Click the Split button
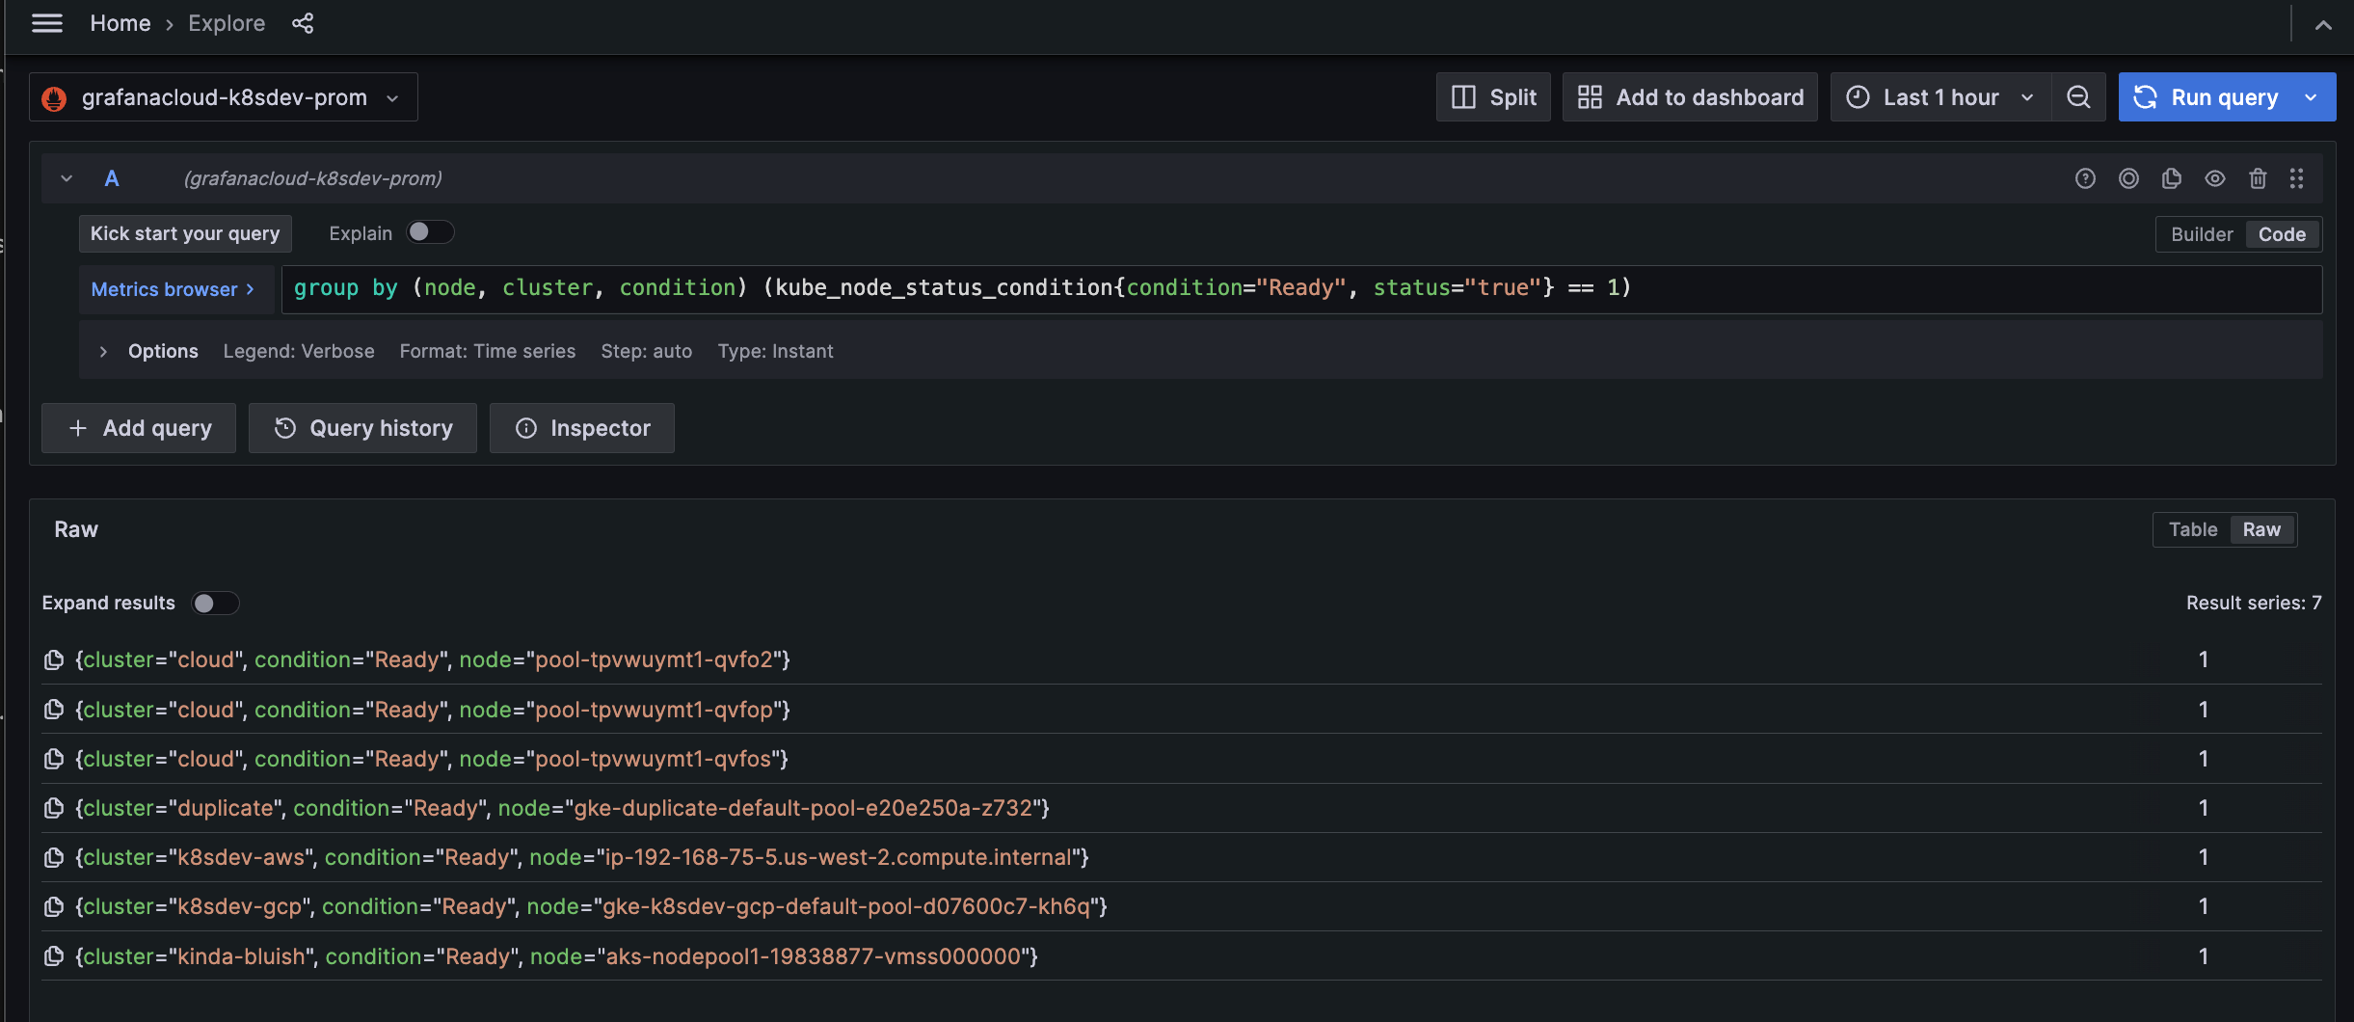The height and width of the screenshot is (1022, 2354). click(x=1493, y=97)
